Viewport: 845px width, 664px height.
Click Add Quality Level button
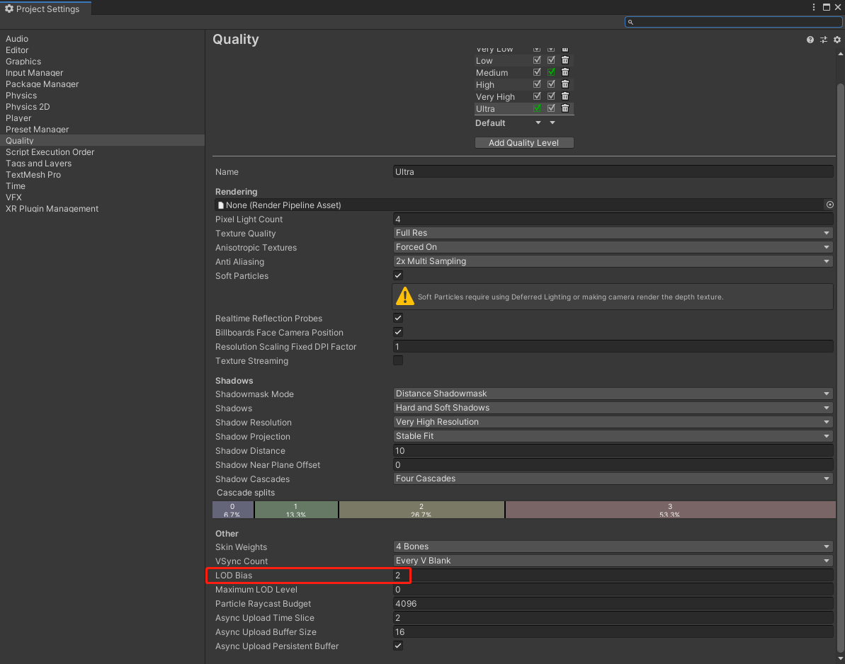pyautogui.click(x=524, y=143)
